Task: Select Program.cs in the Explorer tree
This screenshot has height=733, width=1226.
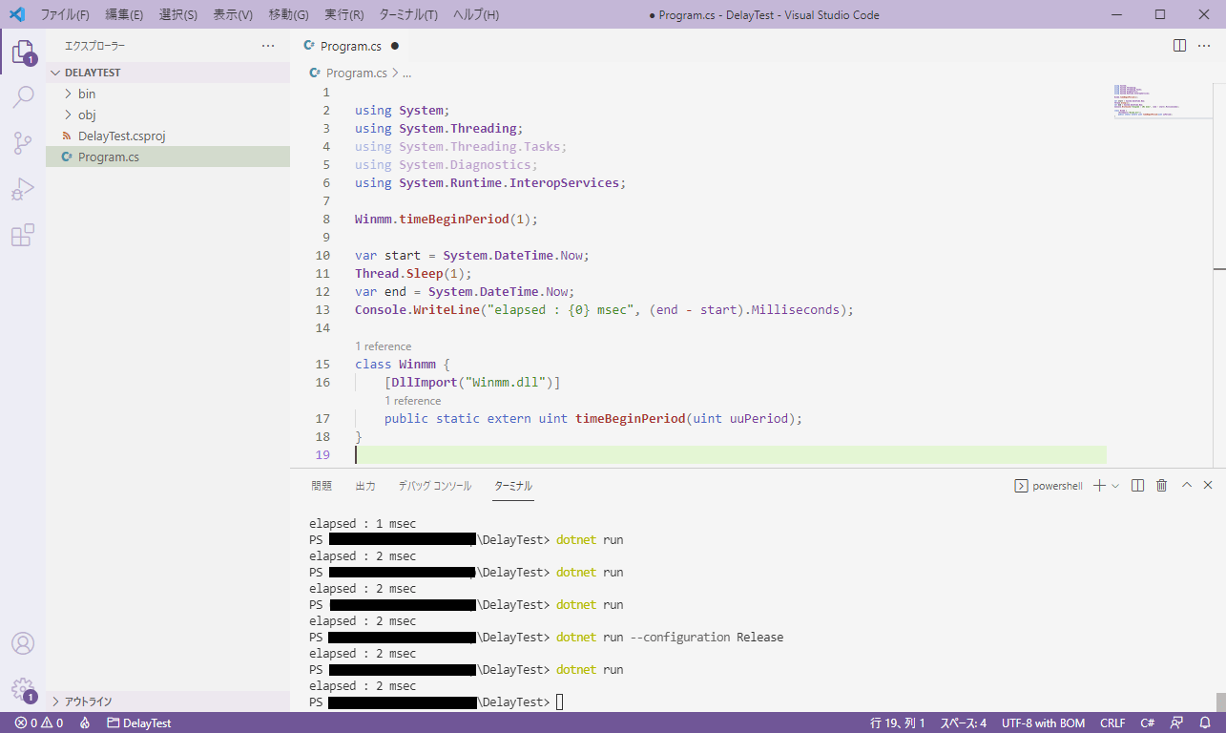Action: pos(108,156)
